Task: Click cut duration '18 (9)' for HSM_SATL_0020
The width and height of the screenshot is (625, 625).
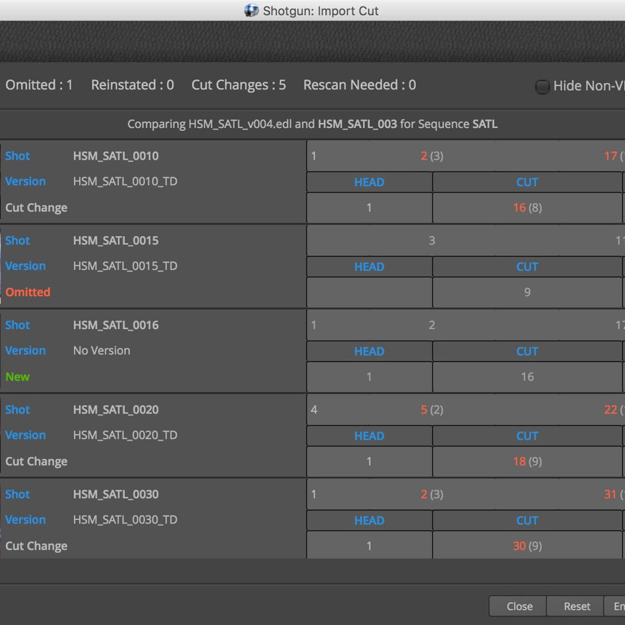Action: click(x=527, y=461)
